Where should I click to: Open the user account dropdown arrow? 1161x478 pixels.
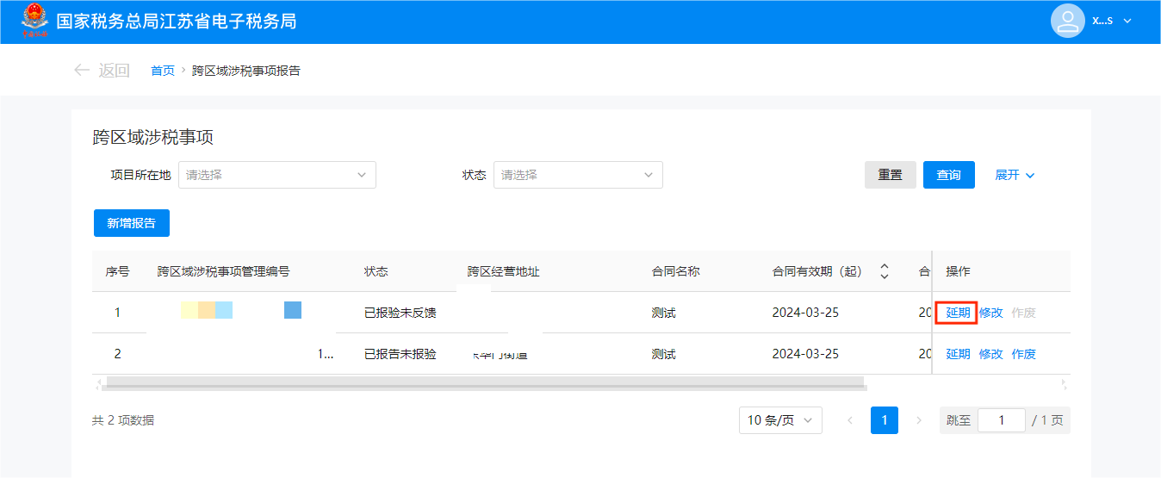coord(1127,22)
